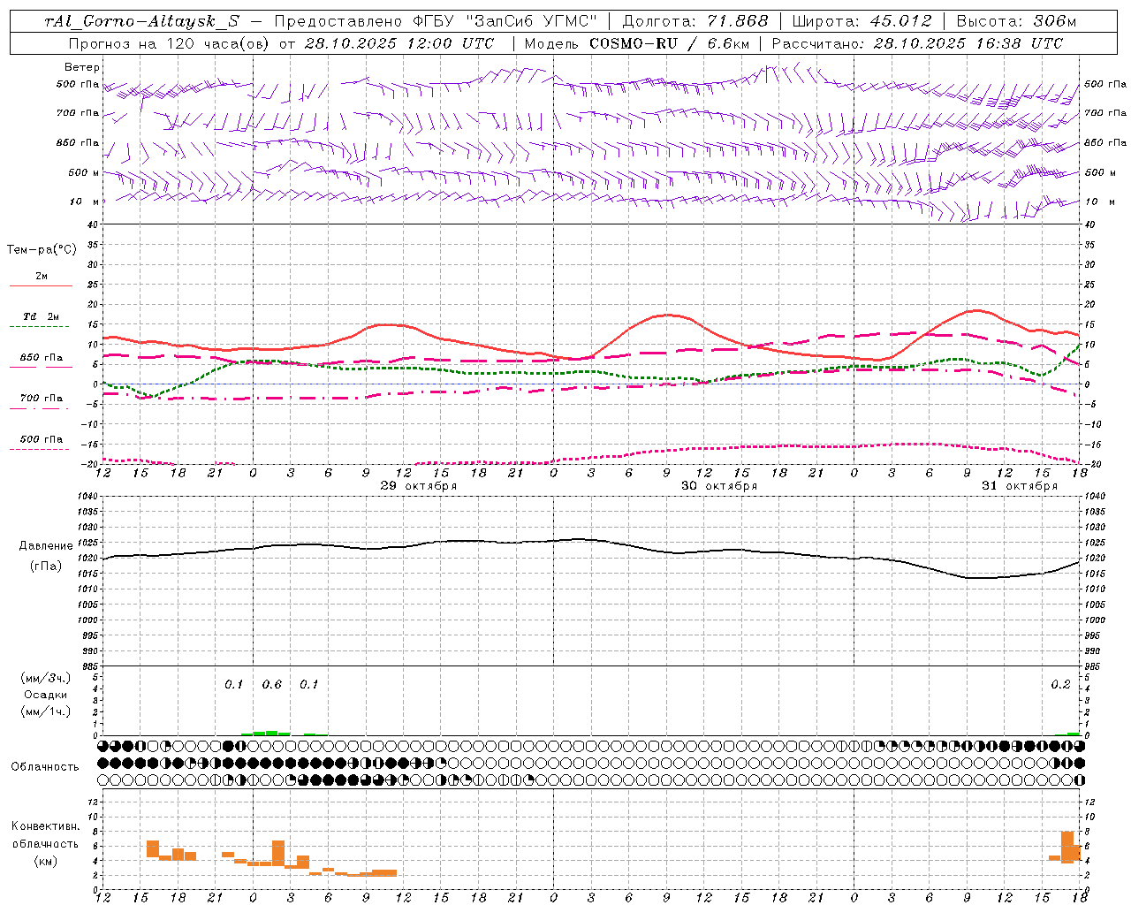Click the (мм/3ч.) precipitation unit label

[x=46, y=678]
